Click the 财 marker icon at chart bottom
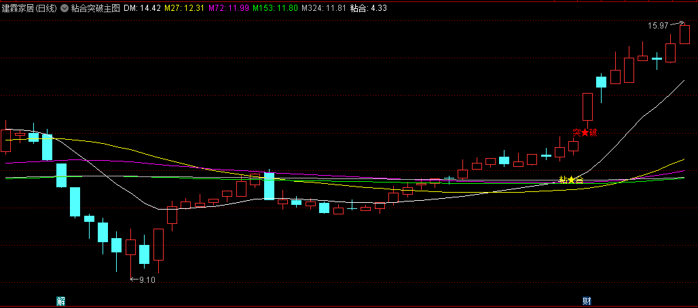 587,301
